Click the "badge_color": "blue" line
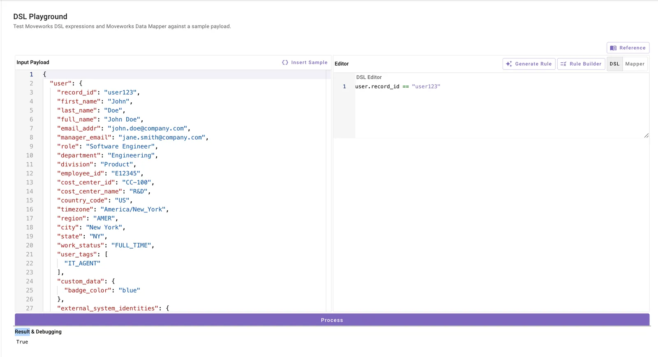Viewport: 658px width, 357px height. point(102,291)
